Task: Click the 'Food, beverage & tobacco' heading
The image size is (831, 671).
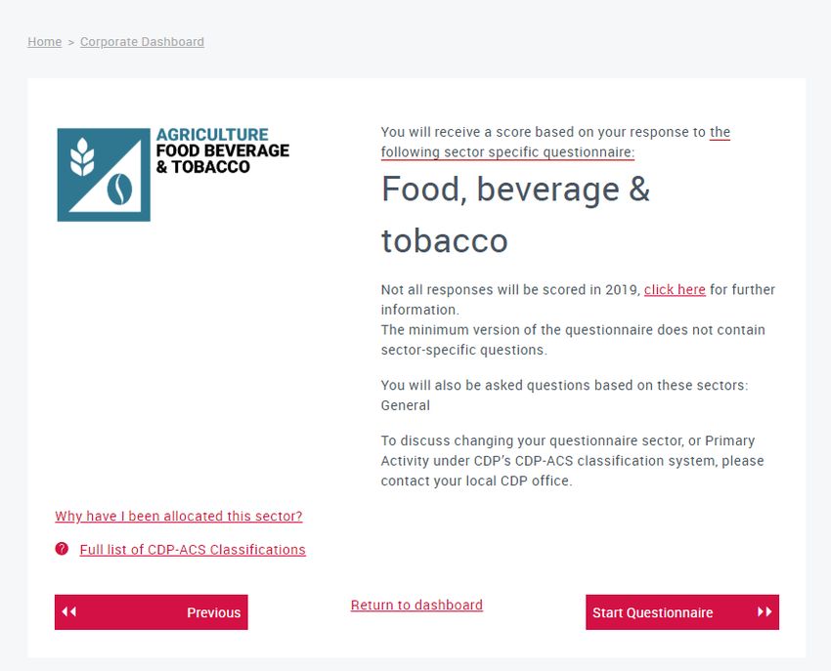Action: pos(515,215)
